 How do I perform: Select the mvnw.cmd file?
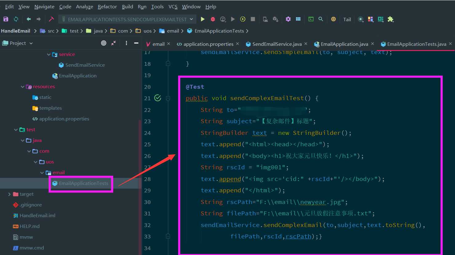(32, 248)
